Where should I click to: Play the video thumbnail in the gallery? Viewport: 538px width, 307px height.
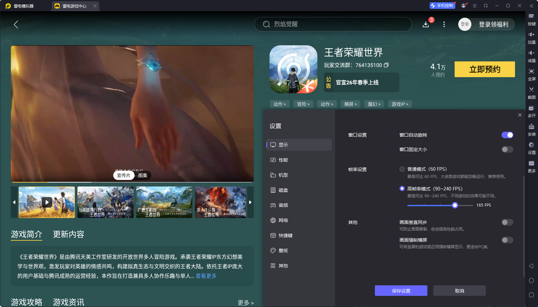[x=47, y=202]
